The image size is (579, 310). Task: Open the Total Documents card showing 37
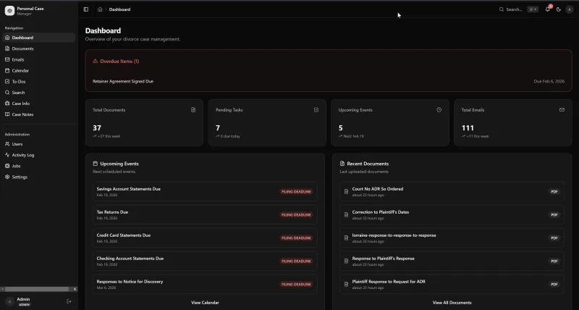tap(144, 122)
